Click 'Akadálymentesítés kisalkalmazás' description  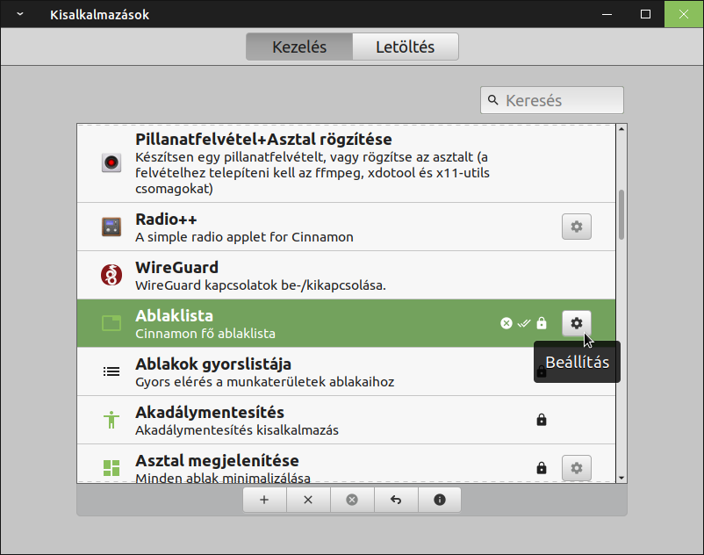point(237,430)
